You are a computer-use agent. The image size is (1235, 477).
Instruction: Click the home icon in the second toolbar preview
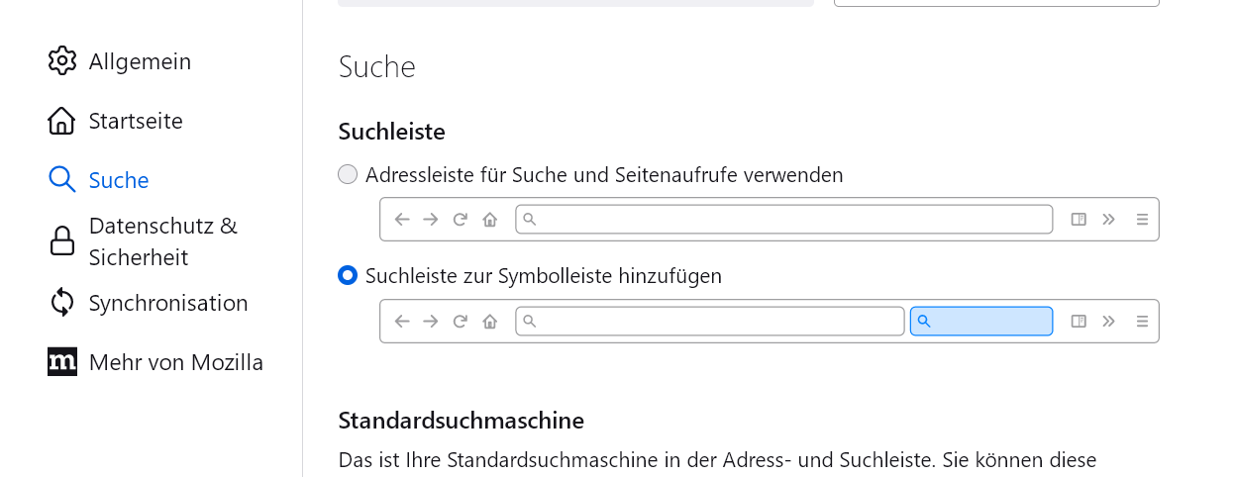coord(489,322)
